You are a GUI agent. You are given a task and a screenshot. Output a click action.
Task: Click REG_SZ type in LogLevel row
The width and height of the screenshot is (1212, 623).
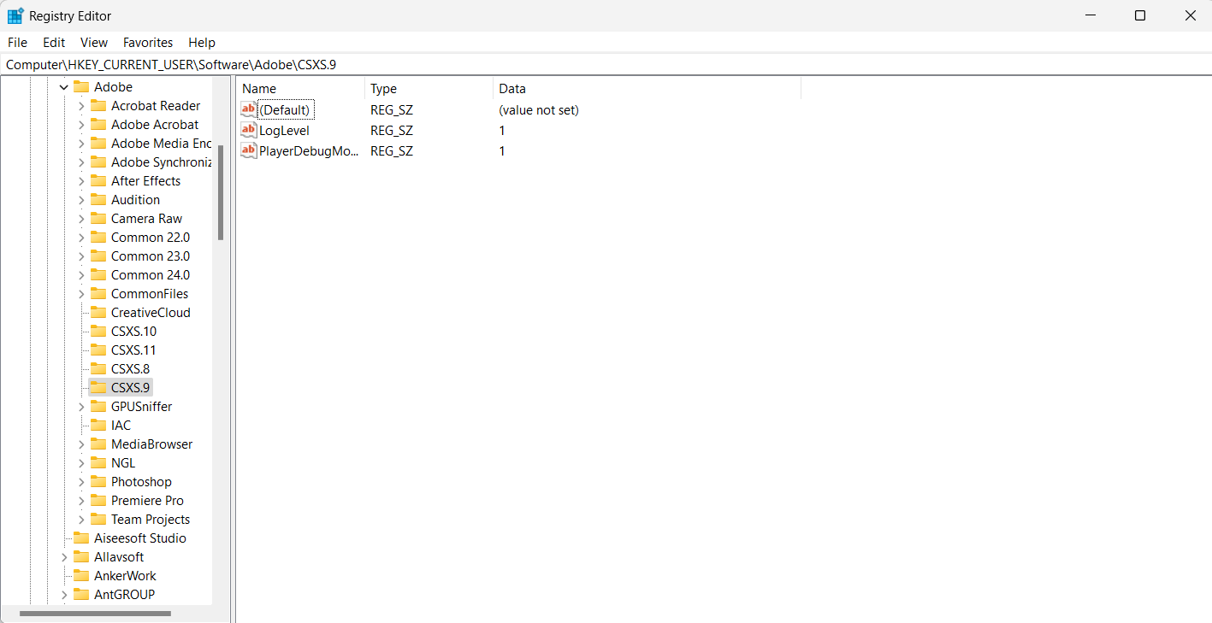pyautogui.click(x=392, y=130)
